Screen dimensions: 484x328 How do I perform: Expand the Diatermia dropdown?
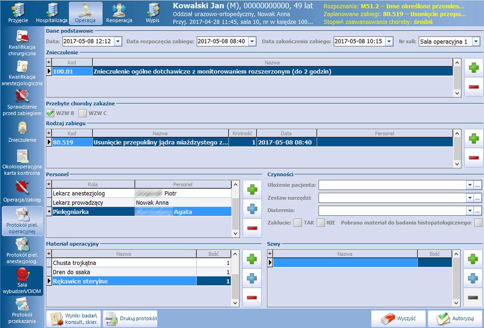470,211
